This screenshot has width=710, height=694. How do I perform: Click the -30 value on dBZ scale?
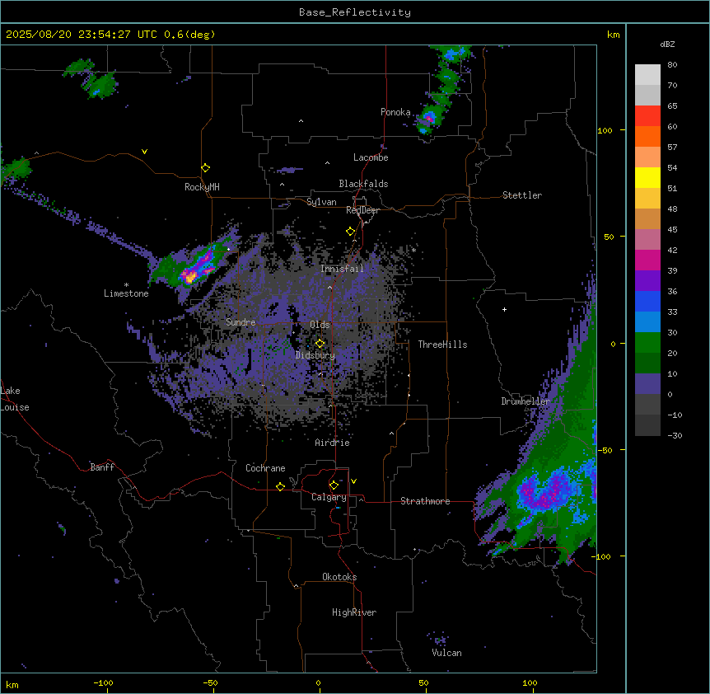click(x=675, y=435)
